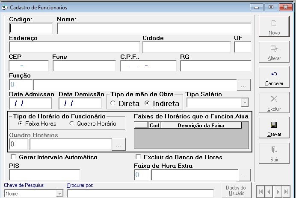Select Quadro Horário radio button
The height and width of the screenshot is (198, 296).
tap(71, 123)
